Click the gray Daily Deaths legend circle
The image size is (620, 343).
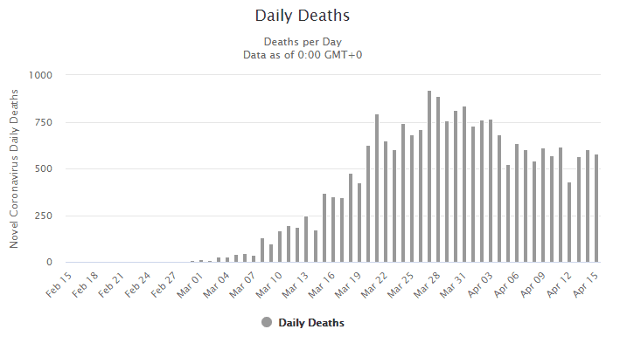coord(267,322)
